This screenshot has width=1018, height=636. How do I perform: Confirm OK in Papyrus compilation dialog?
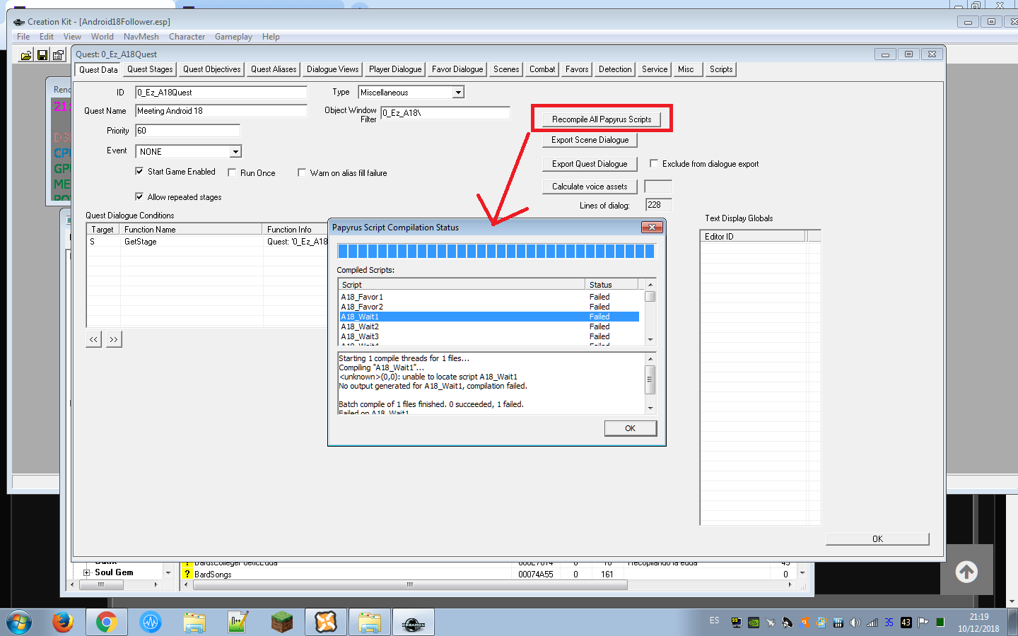(631, 428)
